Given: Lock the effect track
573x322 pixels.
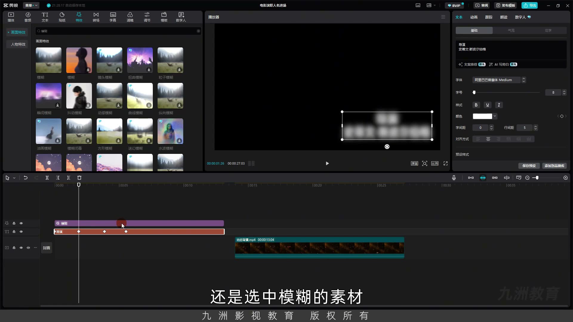Looking at the screenshot, I should pyautogui.click(x=14, y=223).
